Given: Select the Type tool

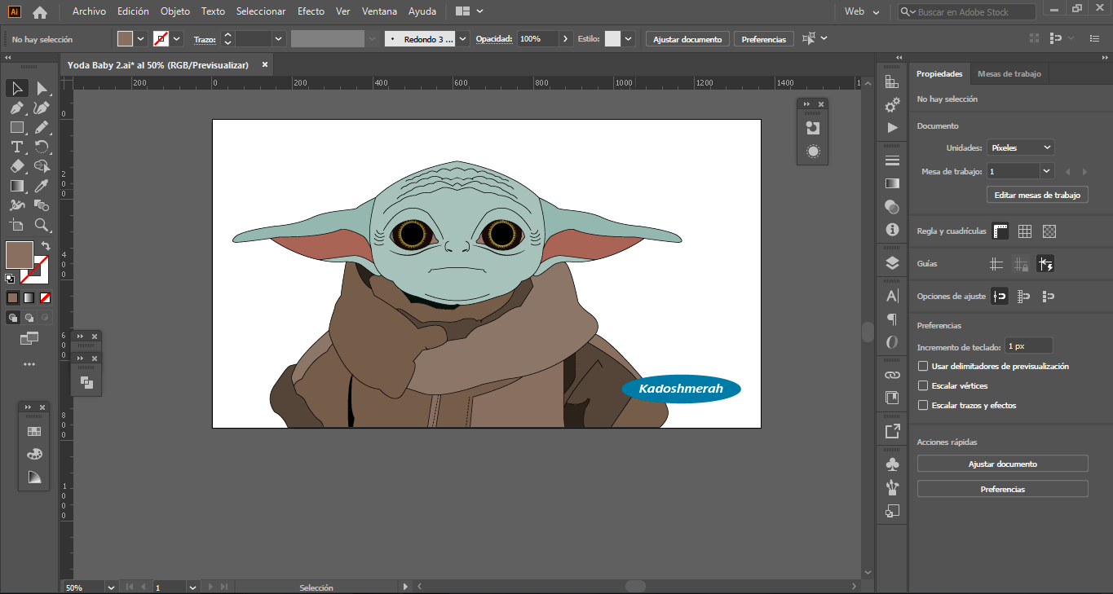Looking at the screenshot, I should (16, 147).
